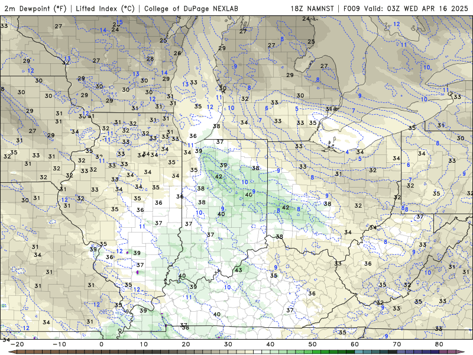Click the blue lifted index value 15
The width and height of the screenshot is (473, 355).
[x=119, y=22]
